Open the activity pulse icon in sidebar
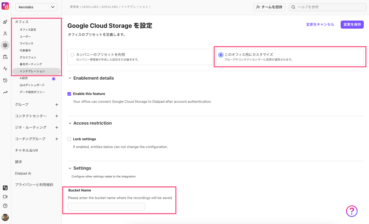The width and height of the screenshot is (369, 224). [5, 69]
